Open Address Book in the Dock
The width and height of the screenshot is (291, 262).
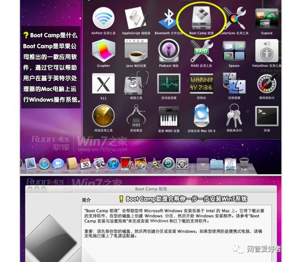click(72, 163)
